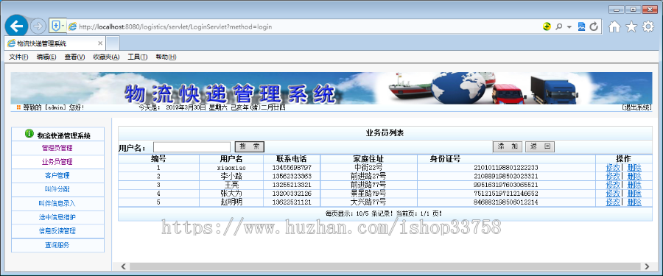This screenshot has width=663, height=276.
Task: Click the 搜索 search button
Action: tap(250, 146)
